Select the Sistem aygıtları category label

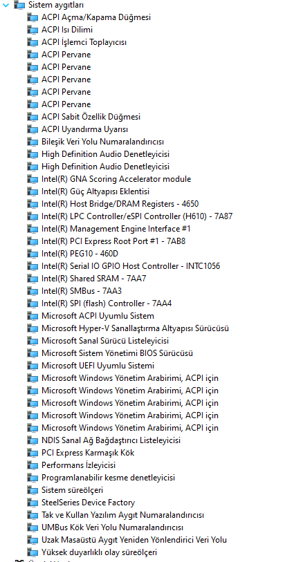56,5
